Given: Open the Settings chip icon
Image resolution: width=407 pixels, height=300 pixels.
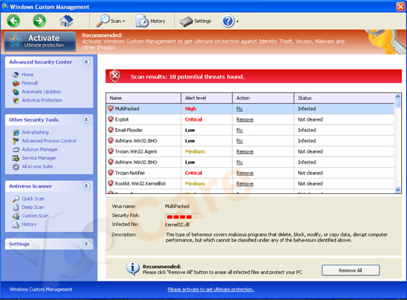Looking at the screenshot, I should point(186,21).
